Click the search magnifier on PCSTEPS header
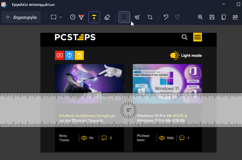The image size is (242, 160). coord(185,37)
